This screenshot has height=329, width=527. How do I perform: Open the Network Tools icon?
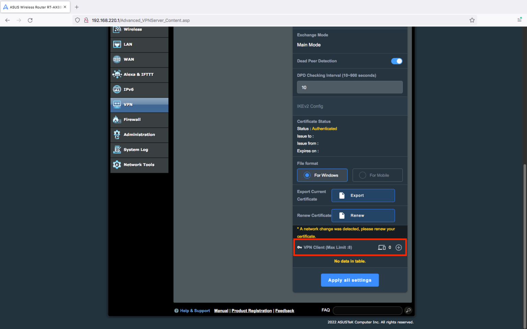click(117, 164)
